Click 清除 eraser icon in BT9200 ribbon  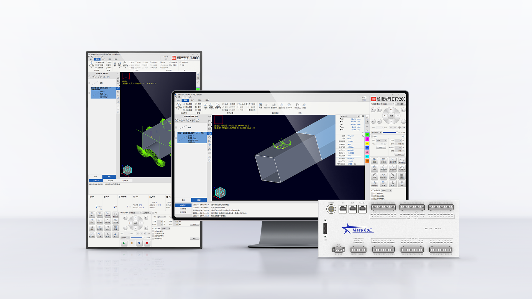click(x=206, y=106)
